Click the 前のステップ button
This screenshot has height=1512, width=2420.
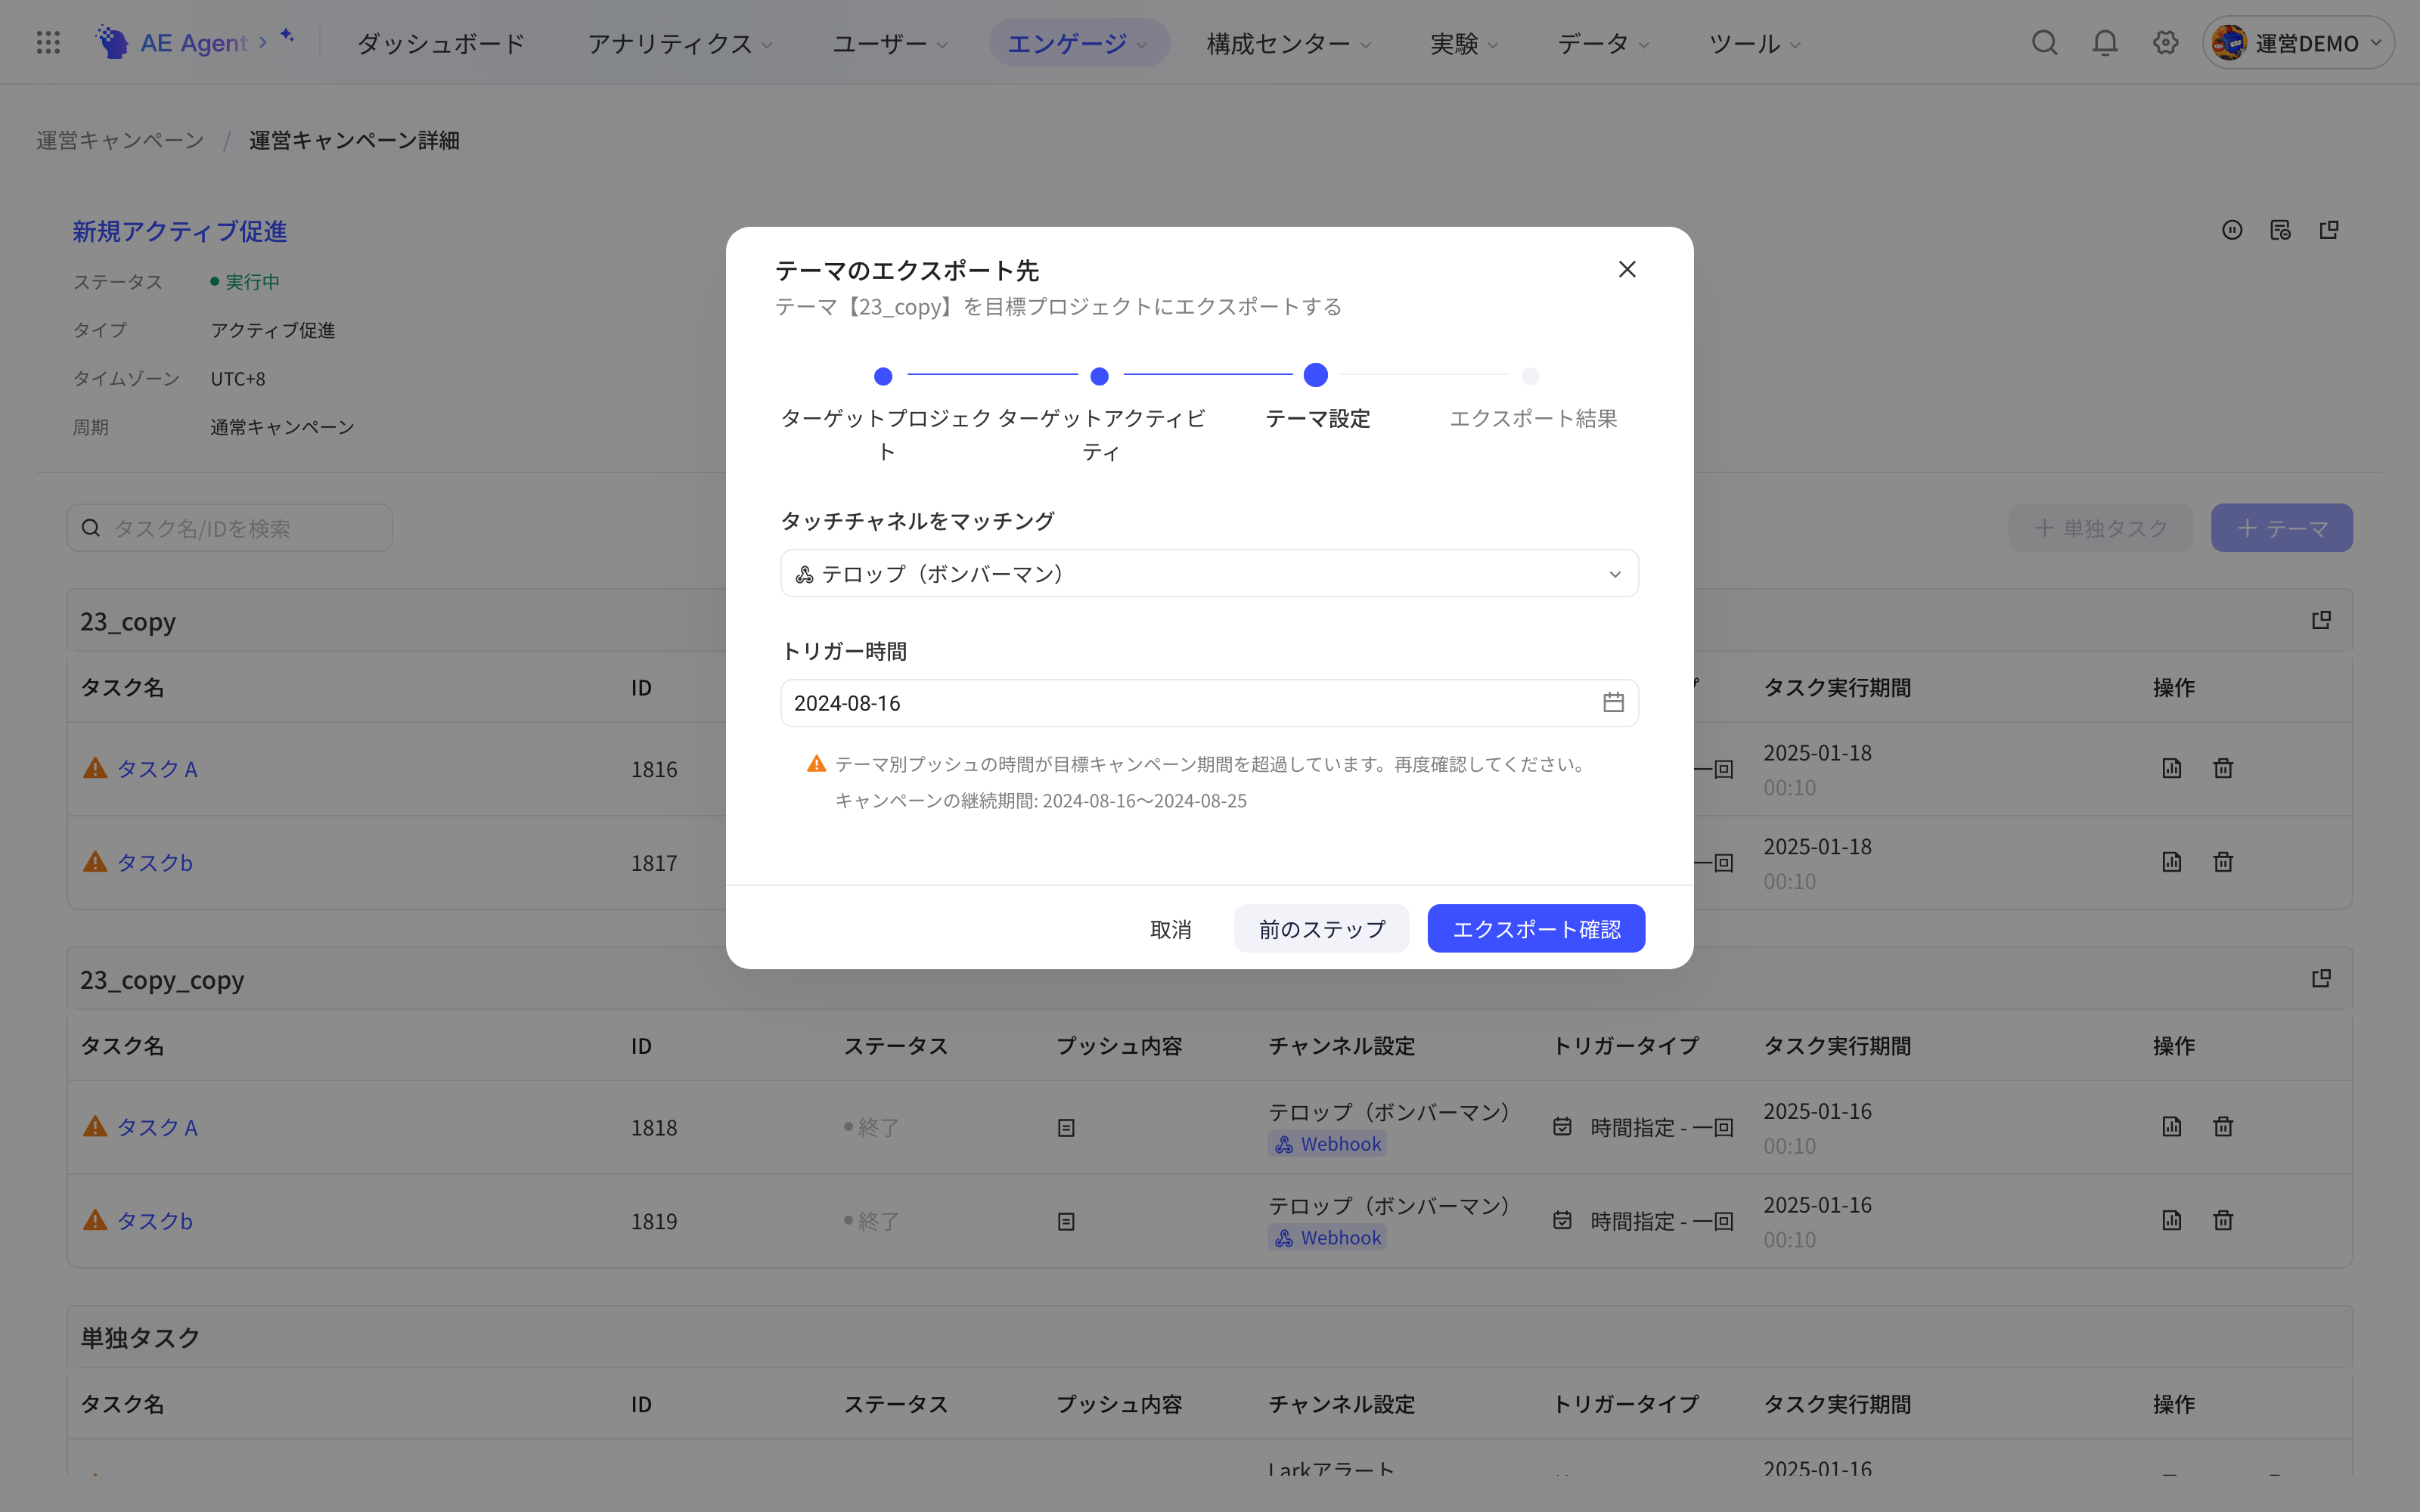point(1321,929)
